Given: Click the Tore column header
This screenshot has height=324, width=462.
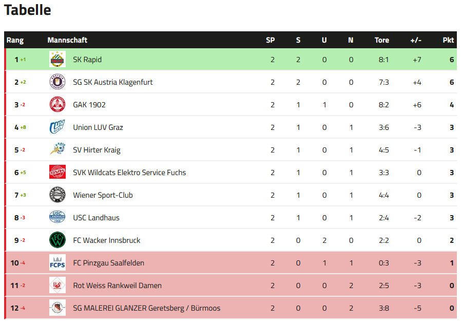Looking at the screenshot, I should (x=382, y=40).
